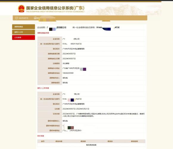Click the building icon beside the date

pos(35,18)
